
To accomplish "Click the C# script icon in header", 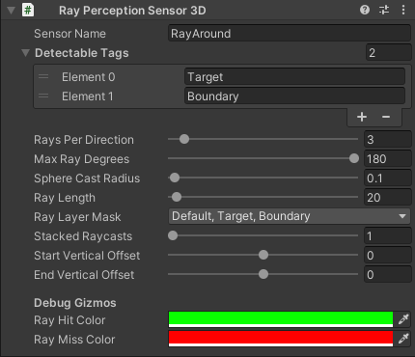I will [28, 11].
